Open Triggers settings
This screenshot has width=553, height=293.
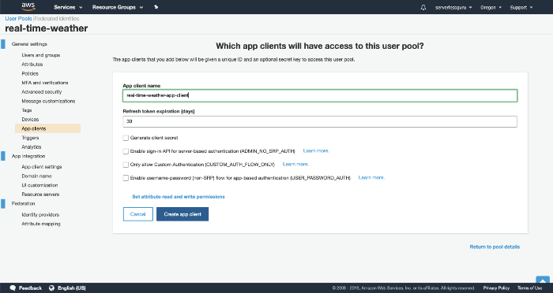30,138
